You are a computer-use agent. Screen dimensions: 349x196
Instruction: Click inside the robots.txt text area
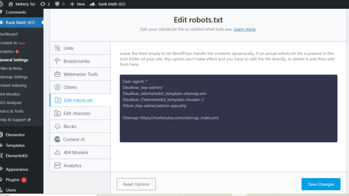point(228,109)
